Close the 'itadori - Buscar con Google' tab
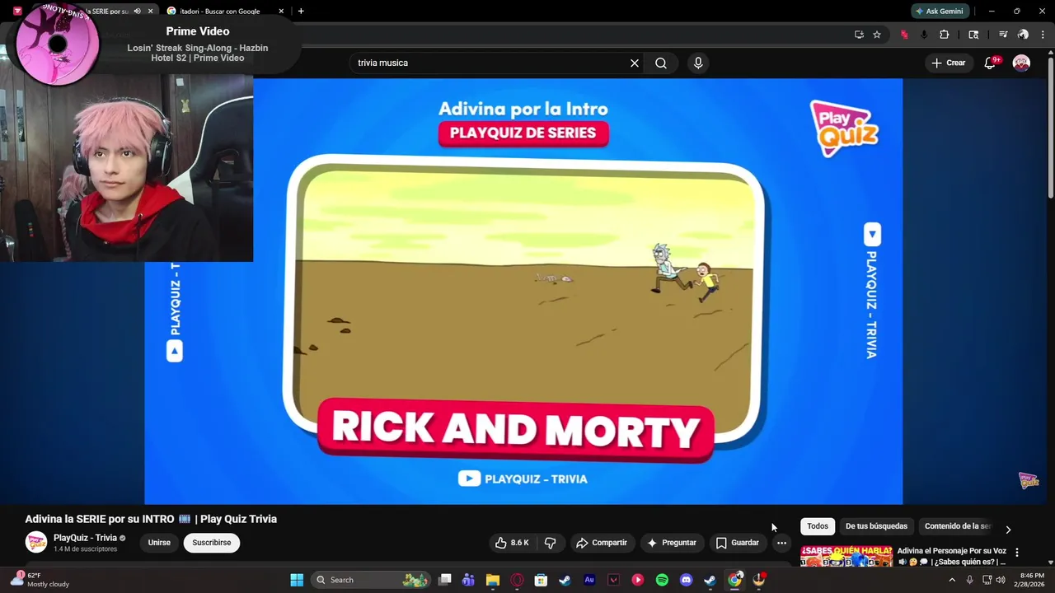 pyautogui.click(x=281, y=12)
